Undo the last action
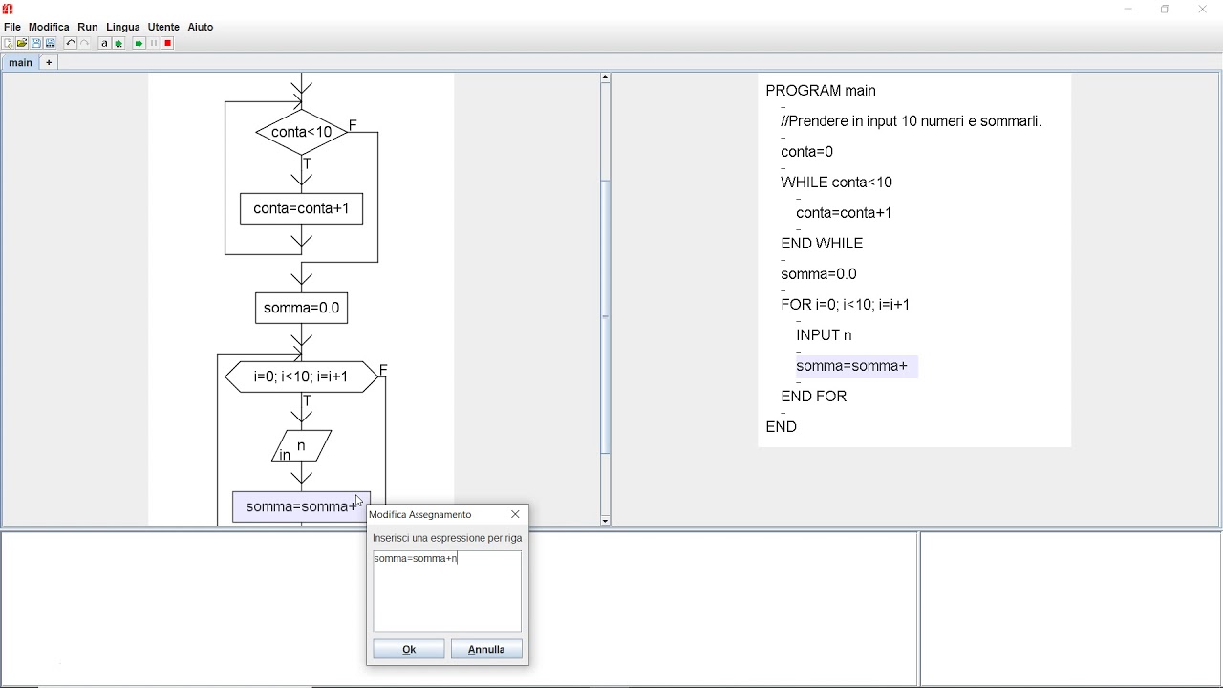The width and height of the screenshot is (1223, 688). tap(71, 43)
